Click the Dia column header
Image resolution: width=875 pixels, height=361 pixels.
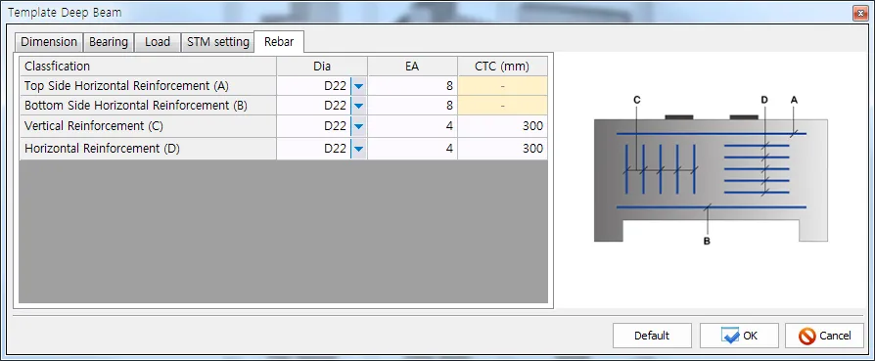click(322, 67)
